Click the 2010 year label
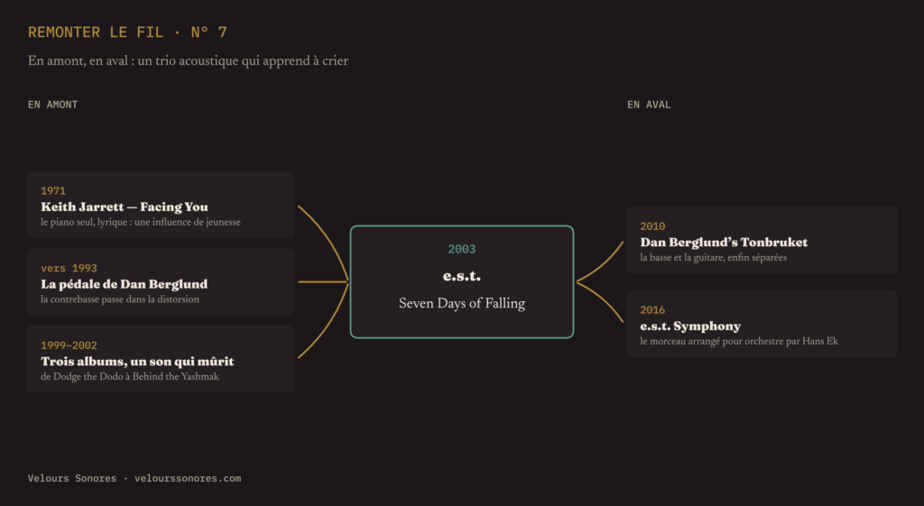 (x=652, y=226)
